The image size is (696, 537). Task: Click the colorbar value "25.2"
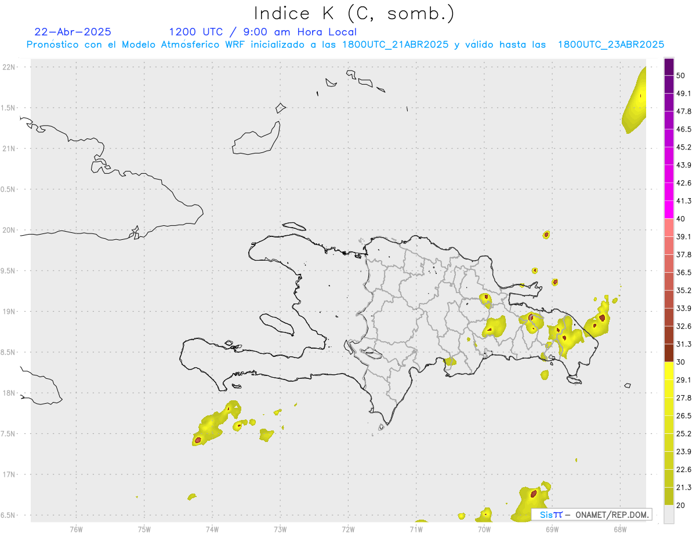[684, 434]
